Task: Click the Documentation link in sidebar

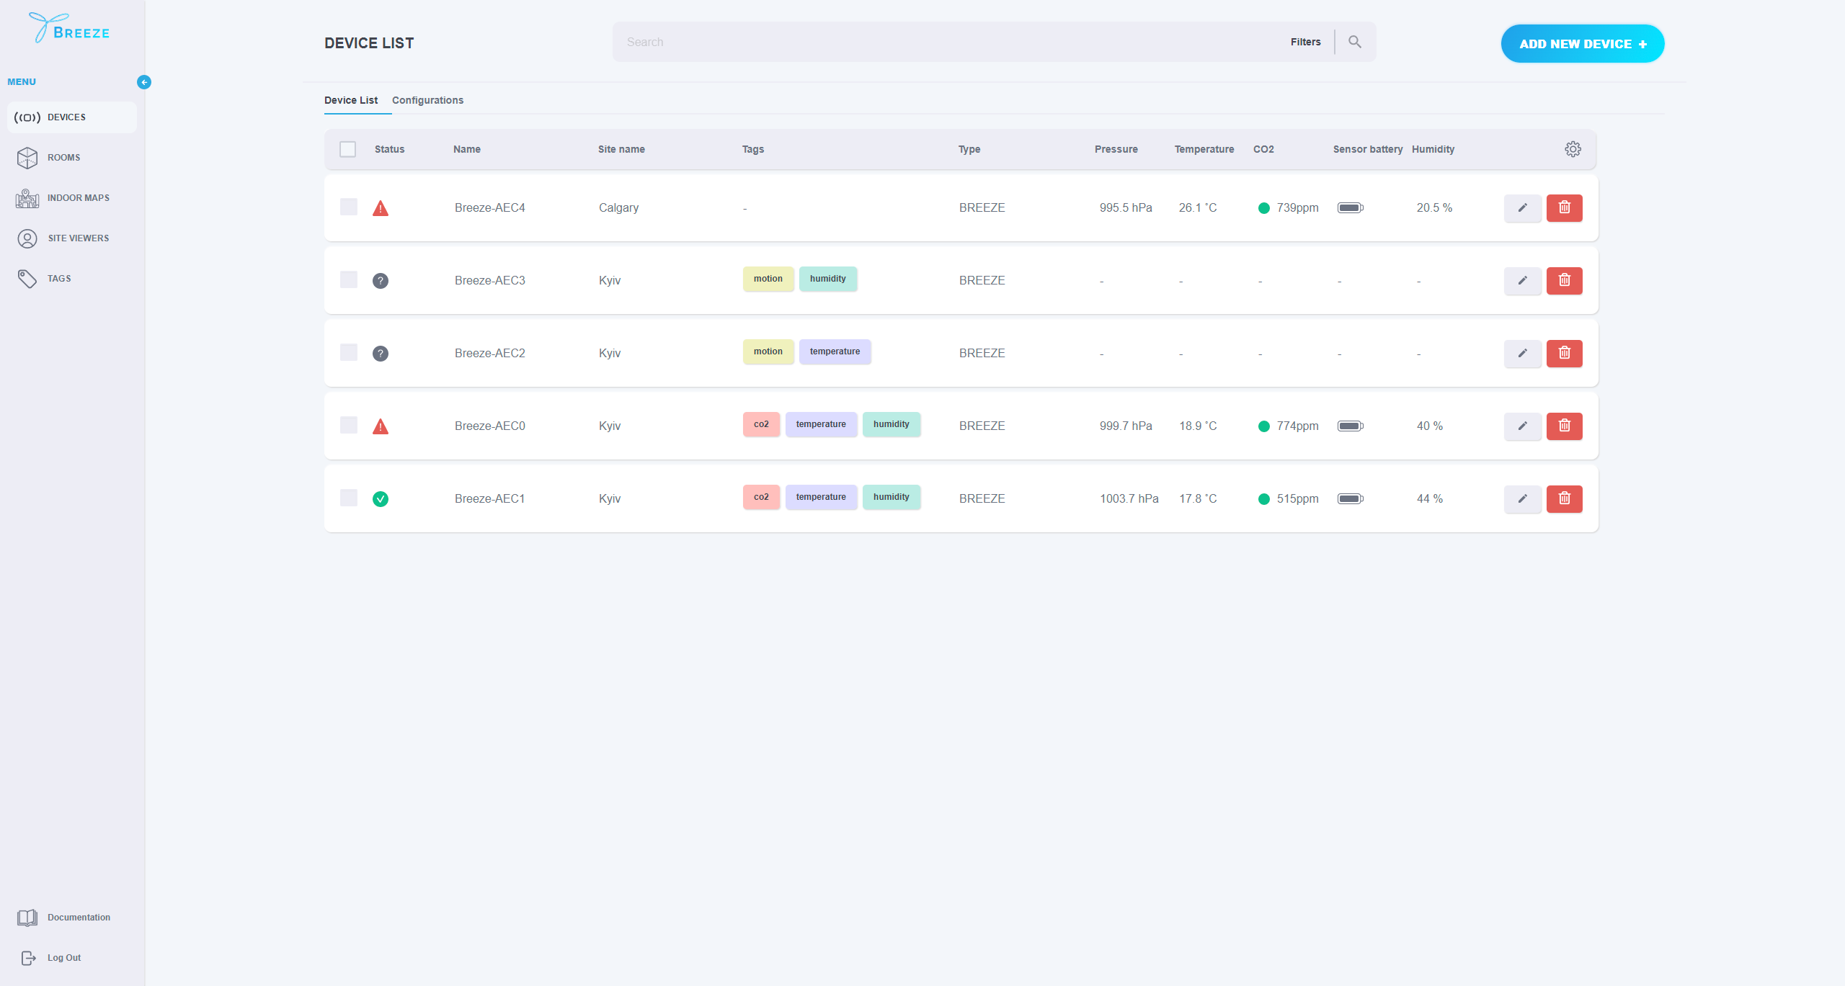Action: pos(78,918)
